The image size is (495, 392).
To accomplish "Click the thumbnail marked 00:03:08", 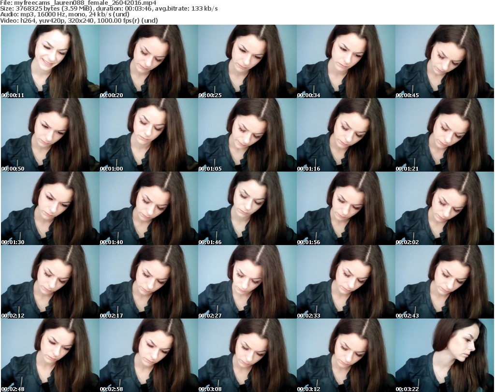I will pos(247,355).
